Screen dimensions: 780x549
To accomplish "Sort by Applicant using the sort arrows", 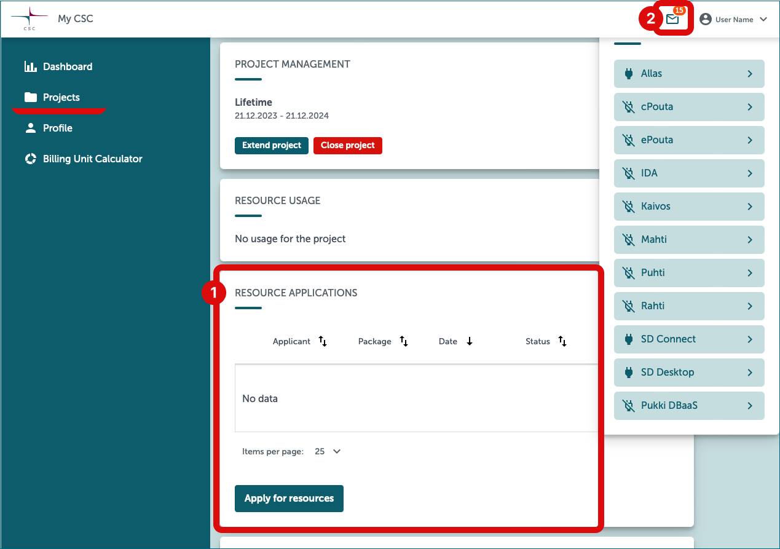I will tap(323, 341).
